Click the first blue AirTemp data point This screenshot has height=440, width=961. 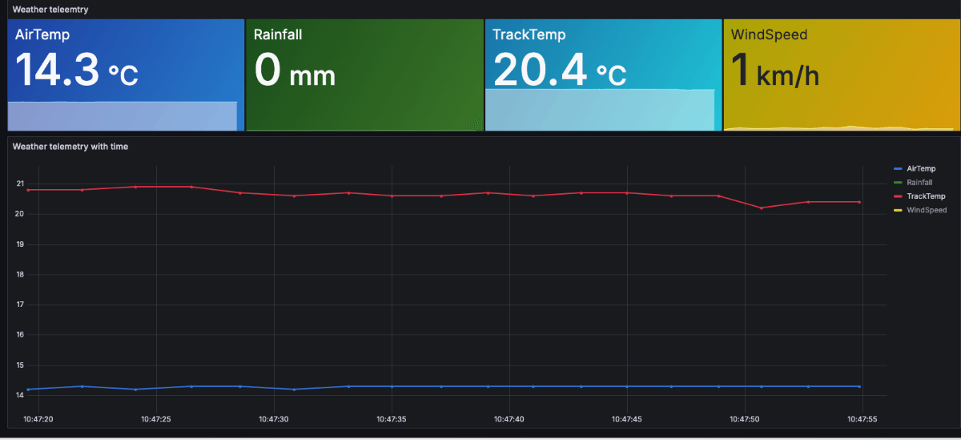(28, 390)
